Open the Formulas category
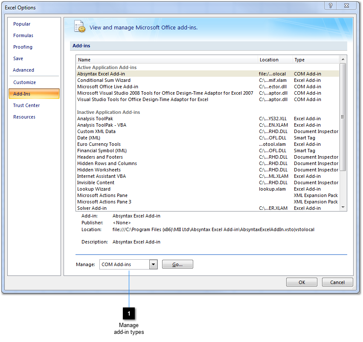Screen dimensions: 363x342 tap(23, 35)
